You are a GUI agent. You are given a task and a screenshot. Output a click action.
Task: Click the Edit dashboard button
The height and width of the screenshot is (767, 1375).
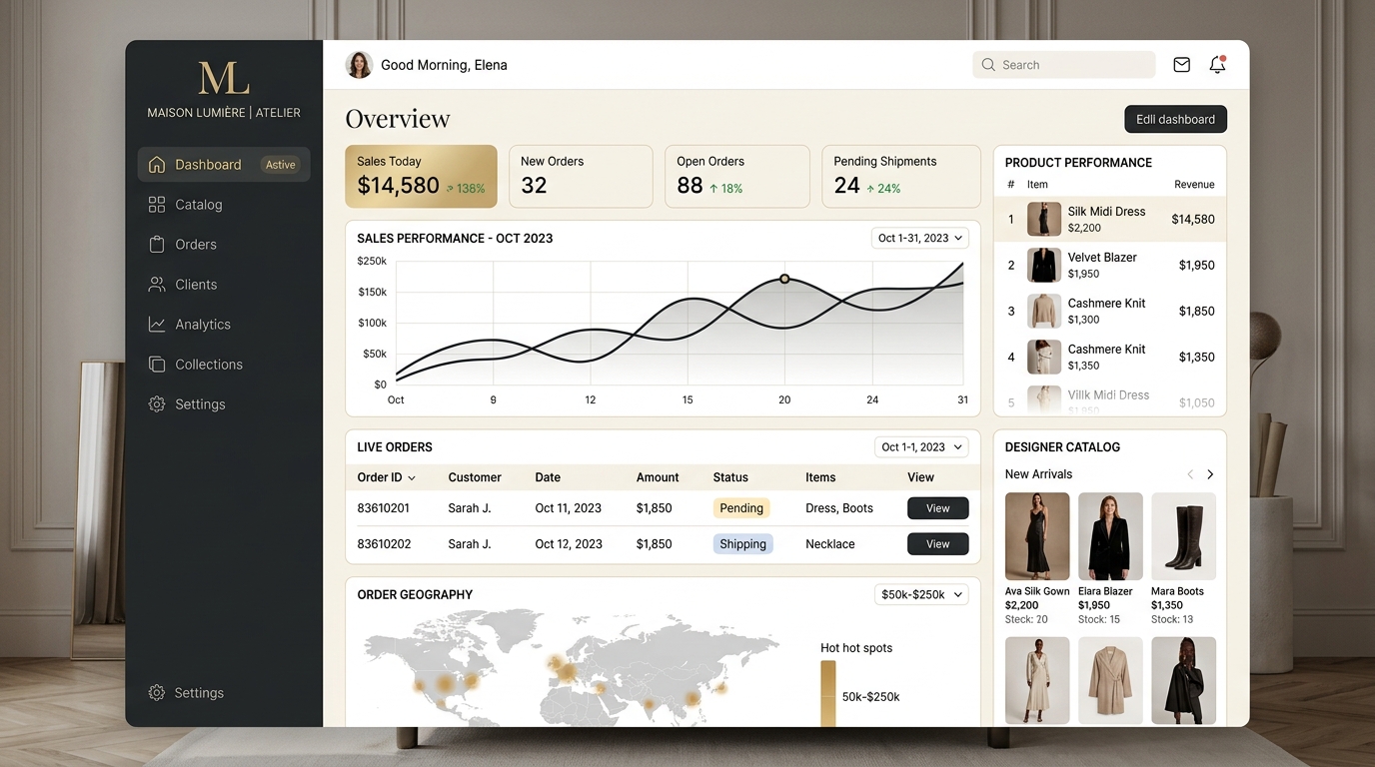tap(1175, 119)
